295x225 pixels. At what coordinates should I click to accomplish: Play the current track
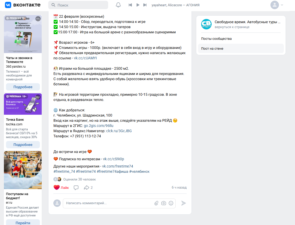click(138, 5)
